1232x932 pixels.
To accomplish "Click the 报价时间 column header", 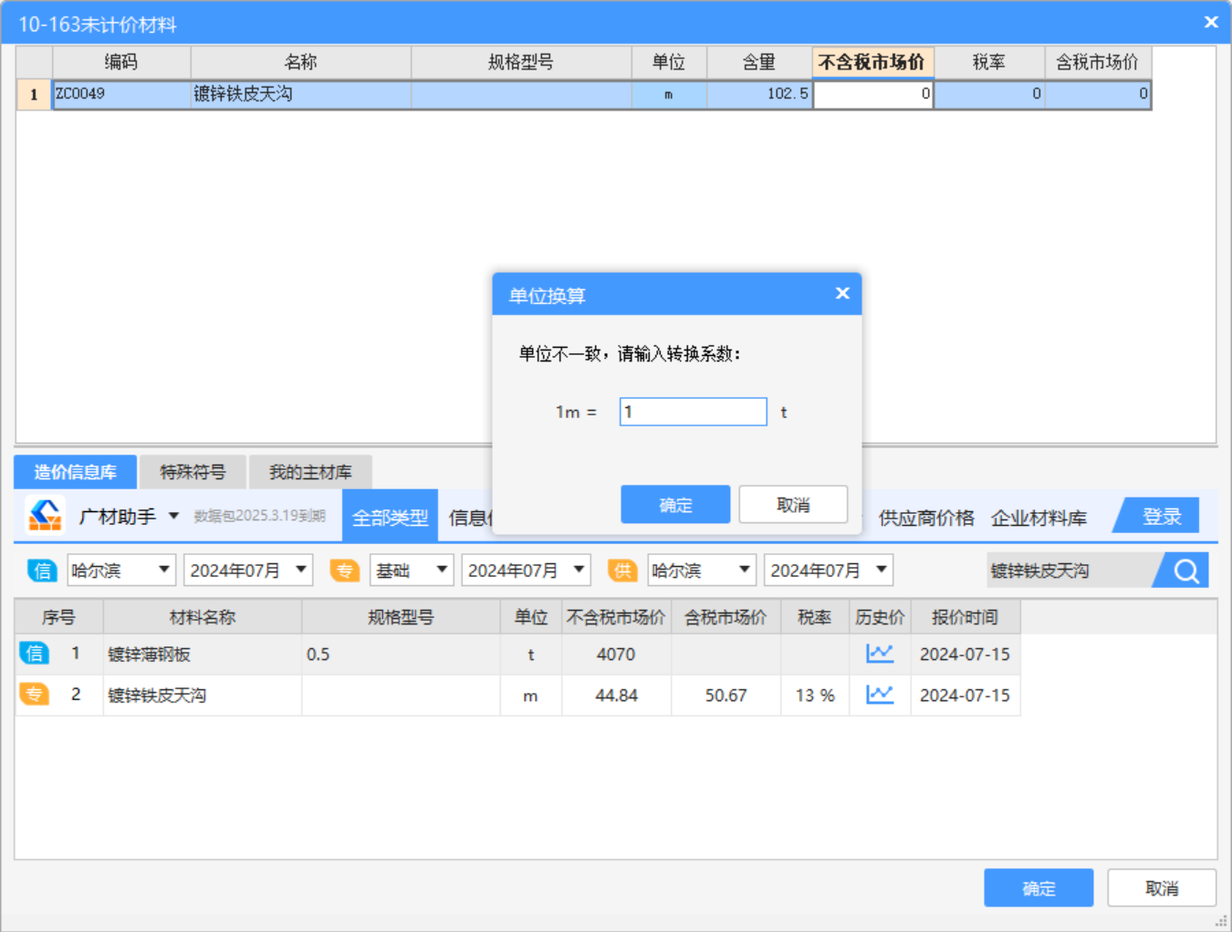I will pos(966,617).
